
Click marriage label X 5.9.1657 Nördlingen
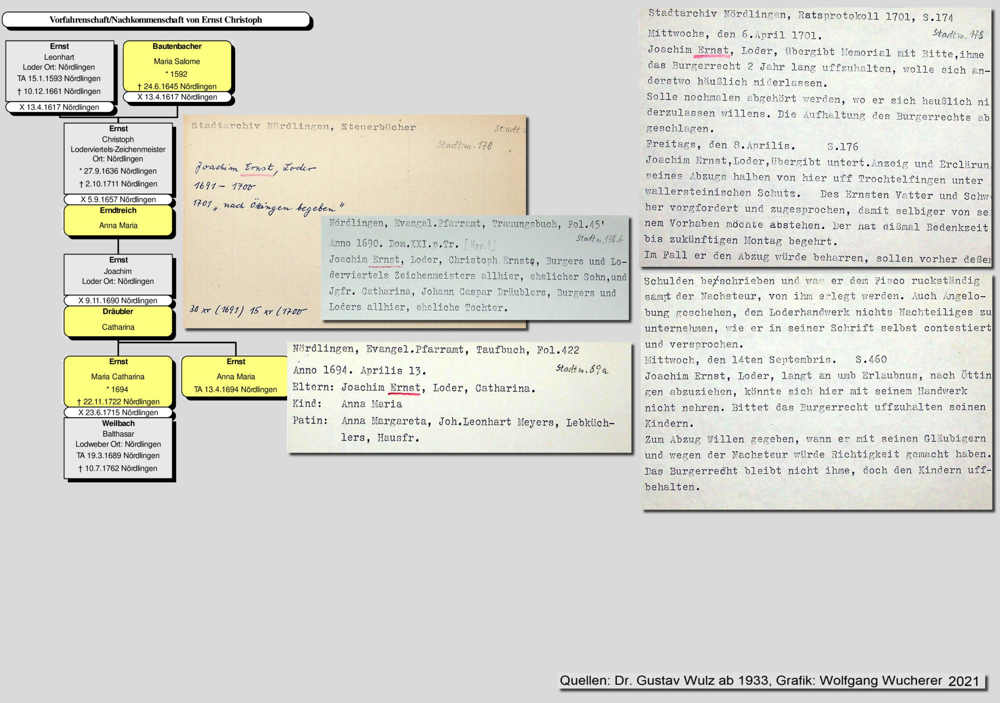[x=118, y=199]
